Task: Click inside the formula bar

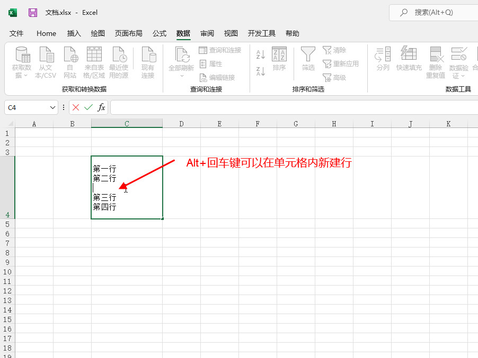Action: pos(294,107)
